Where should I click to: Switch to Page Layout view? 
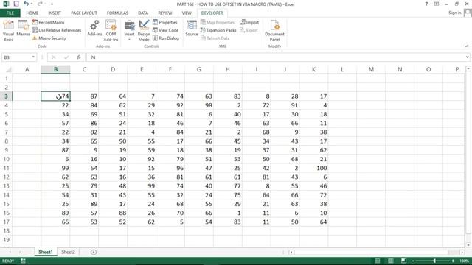click(390, 261)
